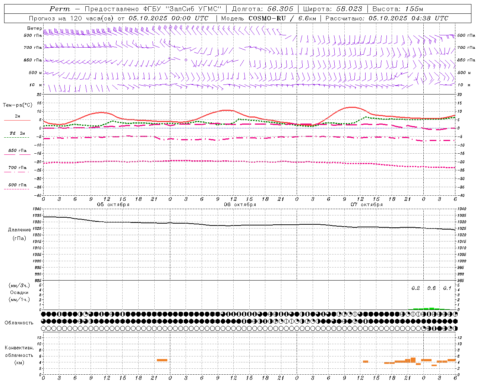Click the "(мм/1ч.)" precipitation unit label
477x381 pixels.
point(19,300)
